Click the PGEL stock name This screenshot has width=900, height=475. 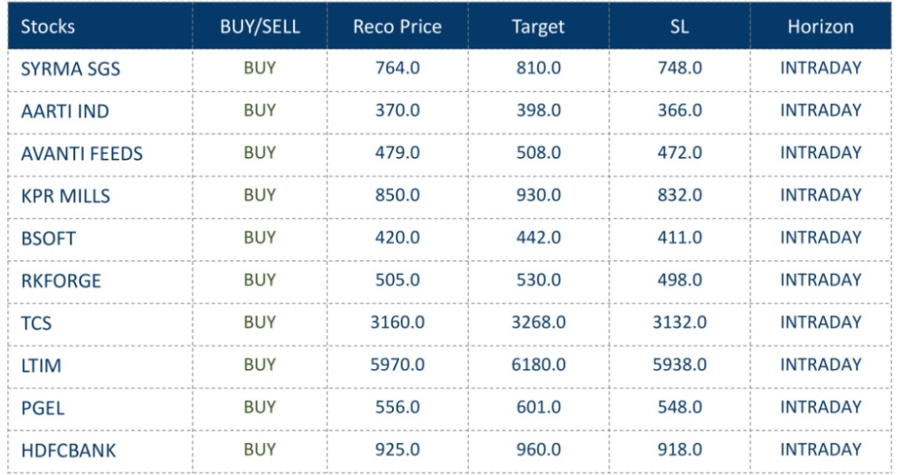point(42,408)
